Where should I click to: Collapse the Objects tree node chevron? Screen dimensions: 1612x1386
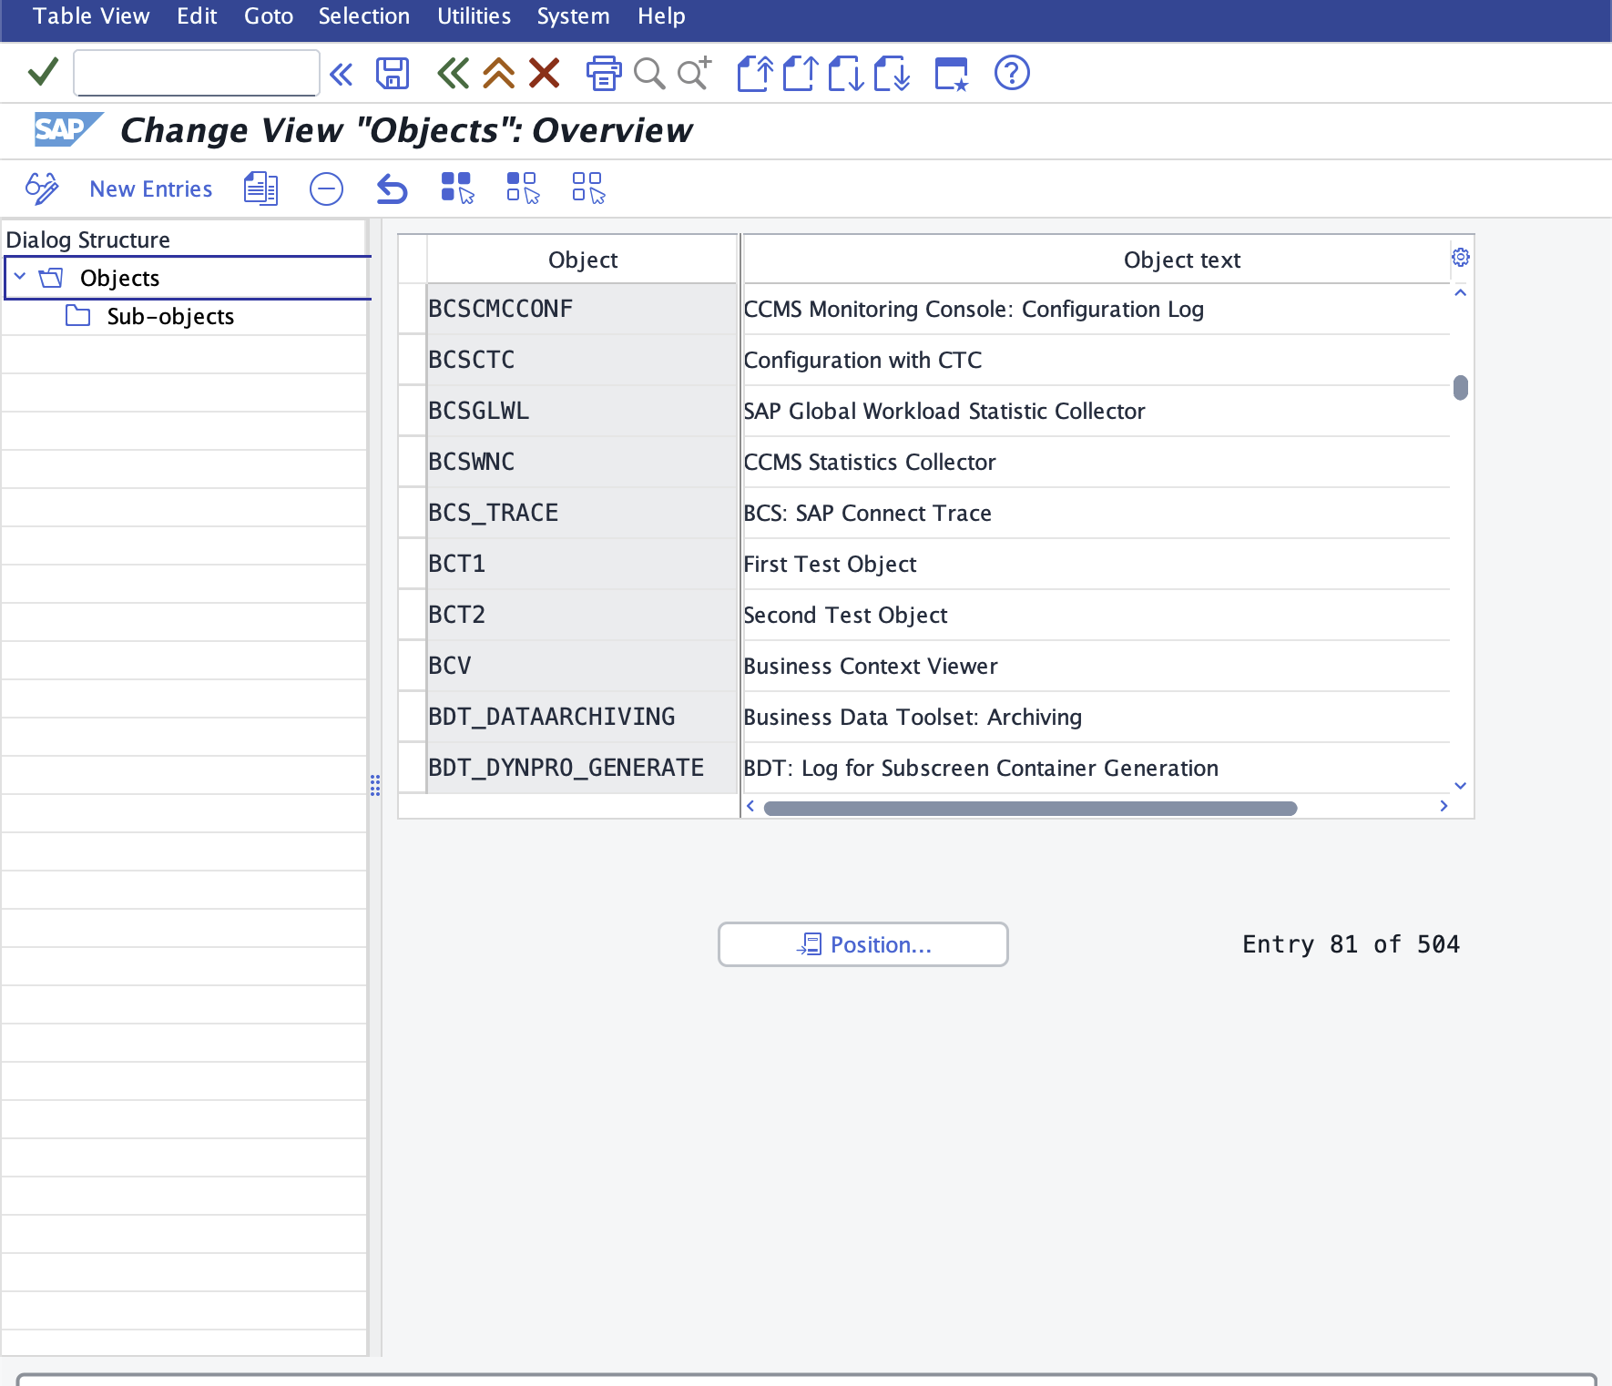[x=20, y=276]
